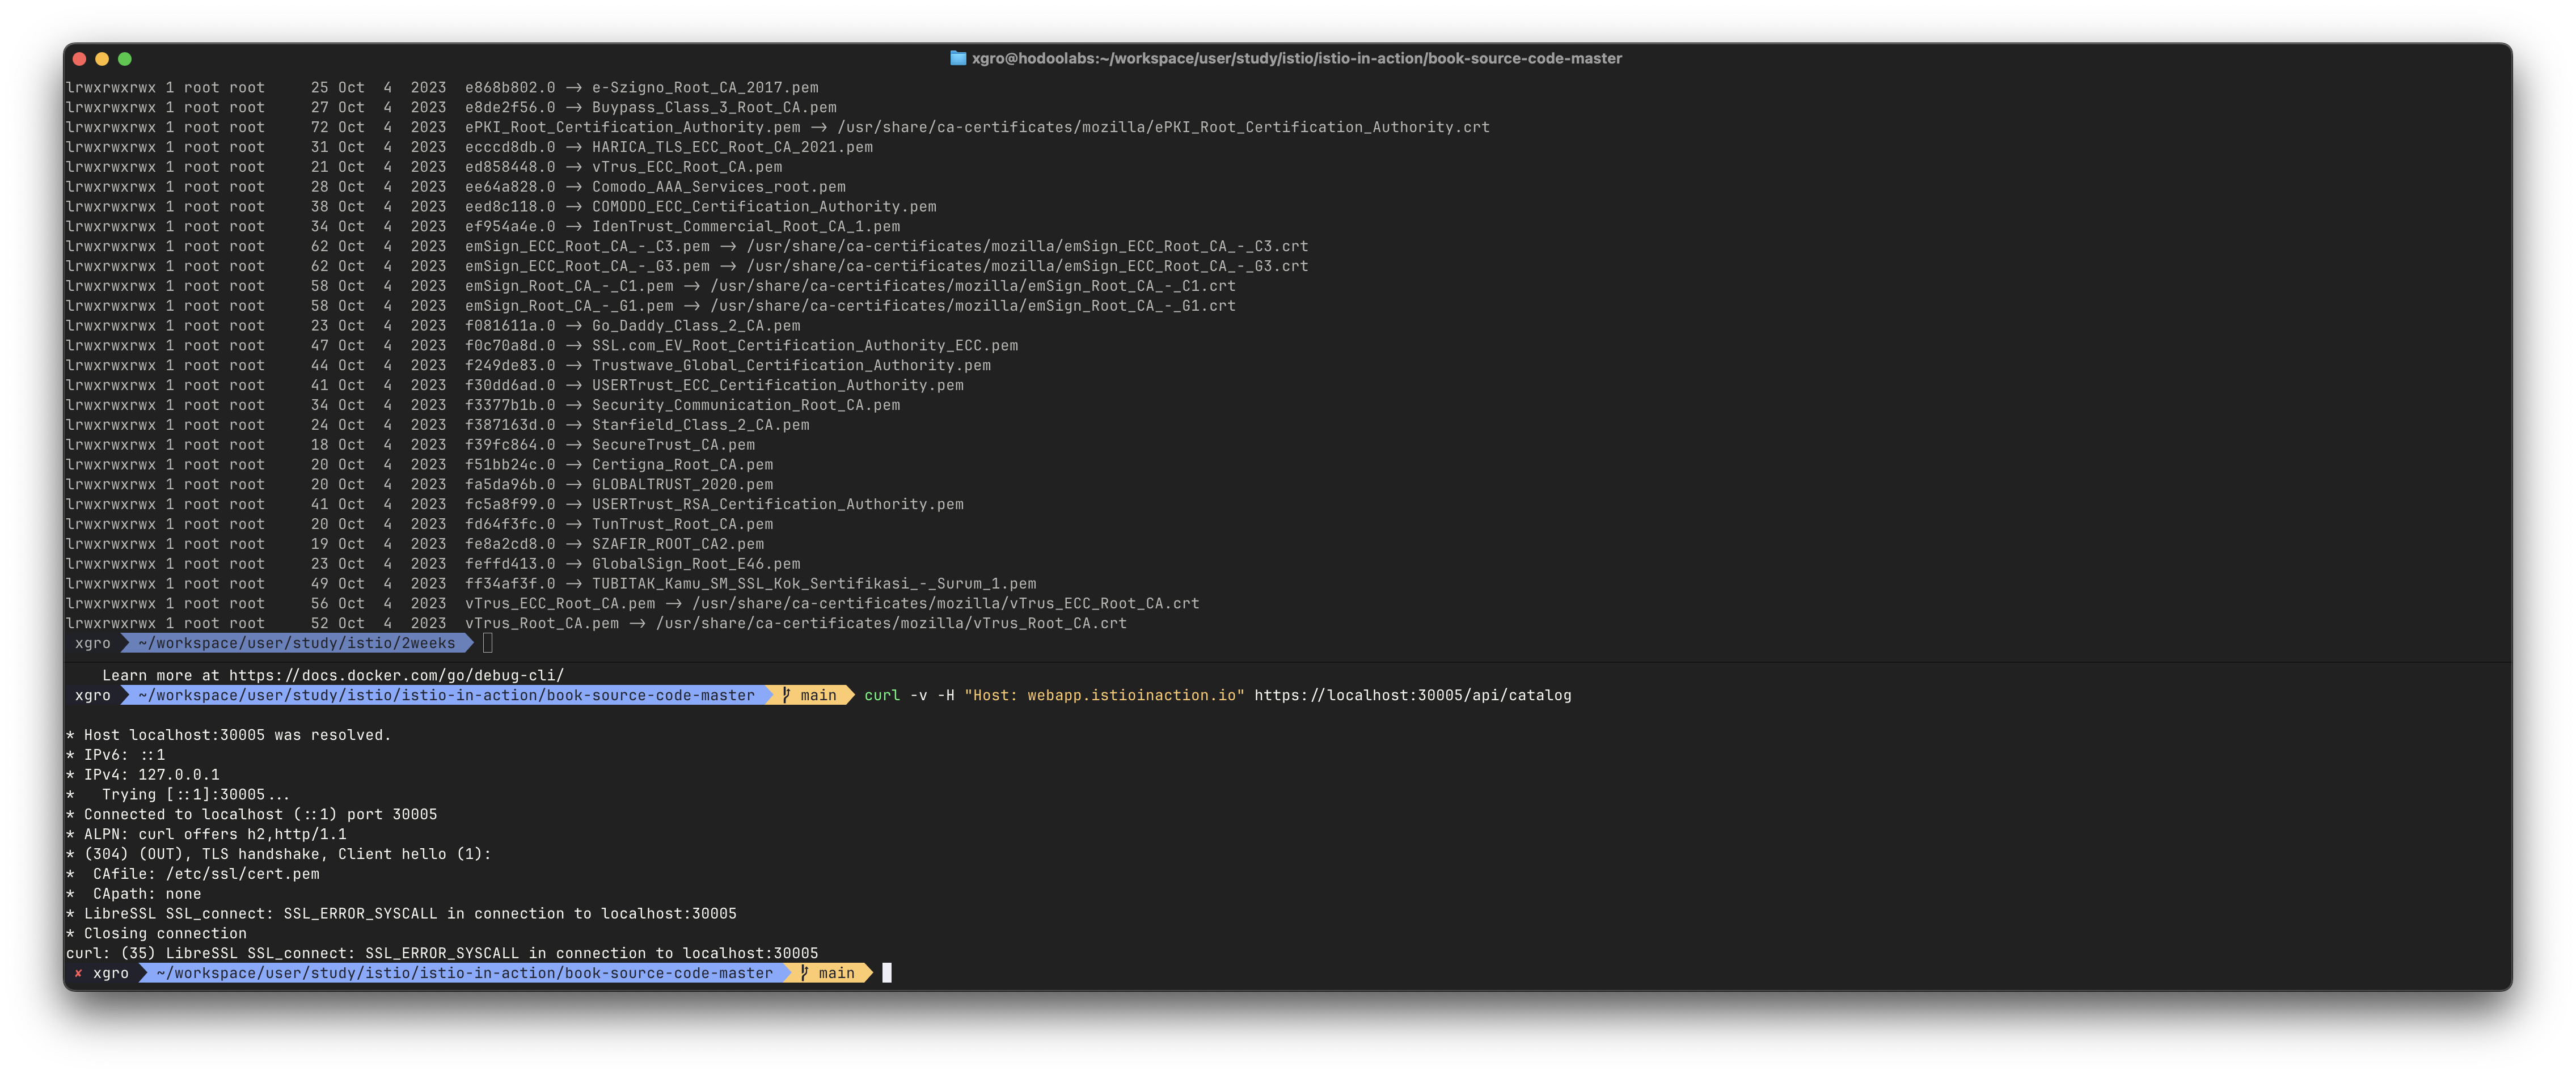Image resolution: width=2576 pixels, height=1075 pixels.
Task: Click SZAFIR_ROOT_CA2.pem entry
Action: [678, 544]
